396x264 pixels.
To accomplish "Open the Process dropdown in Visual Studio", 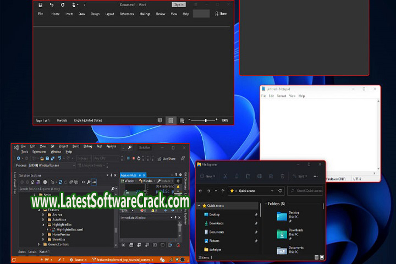I will (x=52, y=166).
